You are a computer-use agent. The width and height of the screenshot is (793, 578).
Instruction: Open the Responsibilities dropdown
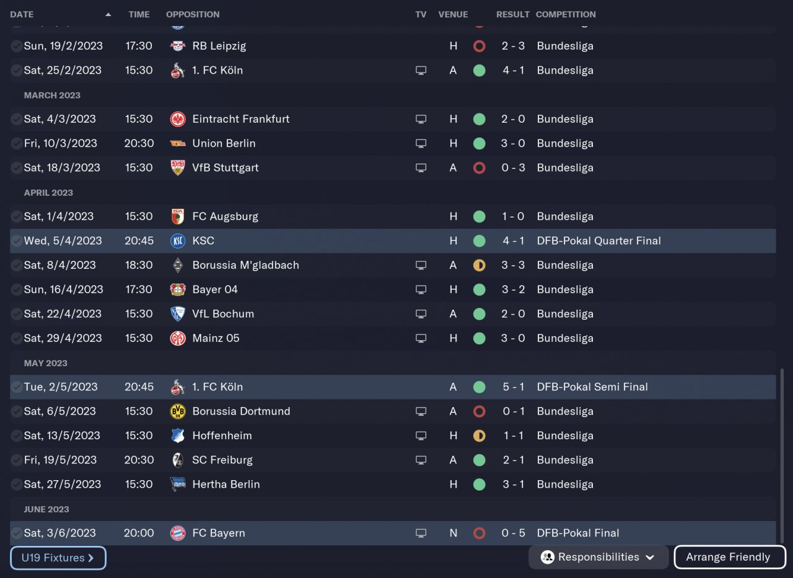598,557
